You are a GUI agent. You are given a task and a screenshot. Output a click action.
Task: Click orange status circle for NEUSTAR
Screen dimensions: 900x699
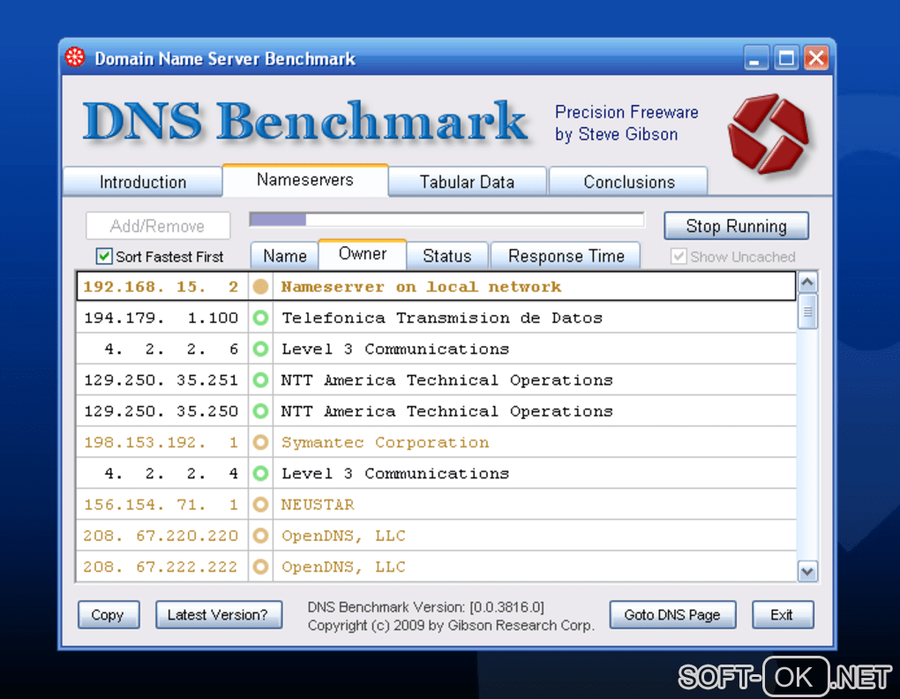pos(260,504)
